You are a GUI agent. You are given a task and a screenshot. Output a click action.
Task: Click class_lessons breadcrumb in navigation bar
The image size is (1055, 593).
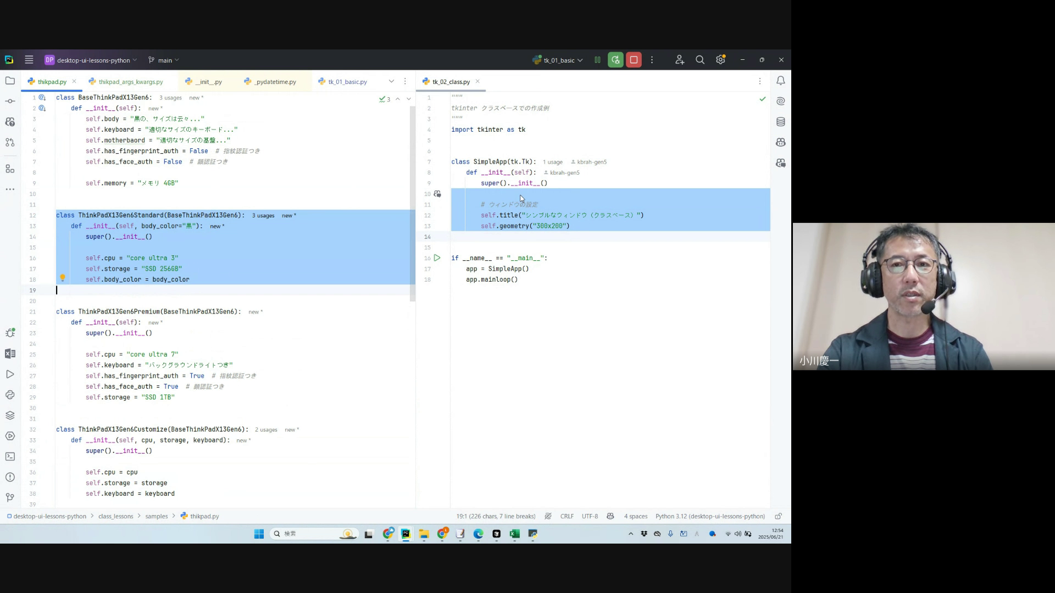click(x=115, y=516)
